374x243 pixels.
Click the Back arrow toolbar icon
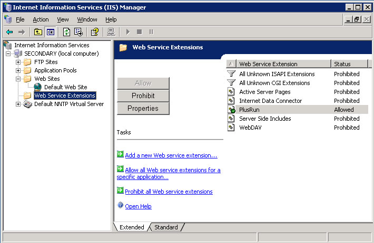[x=9, y=32]
